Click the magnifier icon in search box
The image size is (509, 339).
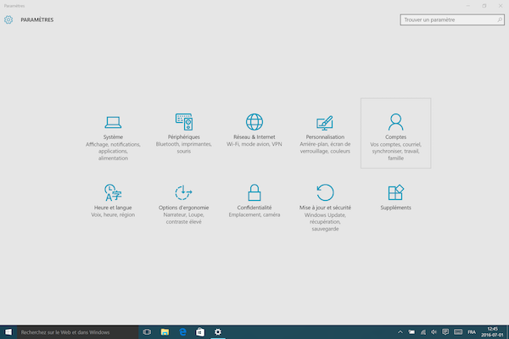click(x=500, y=19)
